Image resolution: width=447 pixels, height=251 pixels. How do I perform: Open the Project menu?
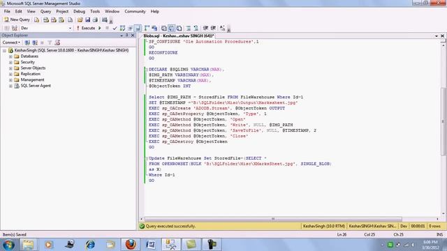coord(62,11)
